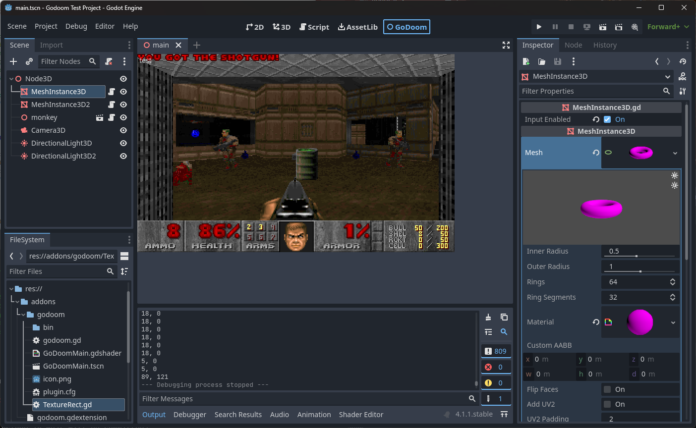Open object history icon in Inspector
The height and width of the screenshot is (428, 696).
point(683,61)
